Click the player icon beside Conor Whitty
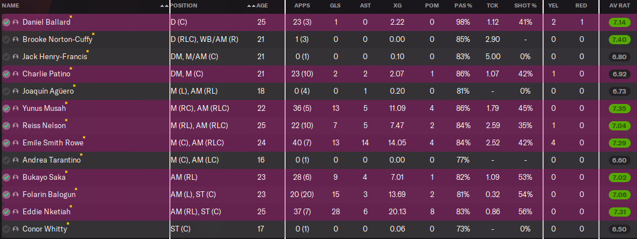Viewport: 637px width, 239px height. click(x=16, y=229)
